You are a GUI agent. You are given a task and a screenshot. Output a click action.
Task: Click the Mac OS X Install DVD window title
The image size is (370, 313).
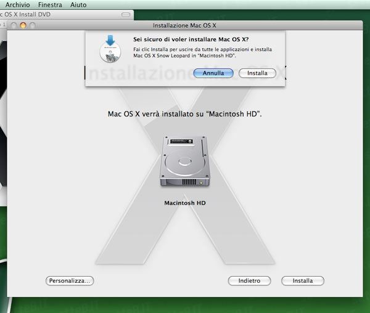coord(25,14)
